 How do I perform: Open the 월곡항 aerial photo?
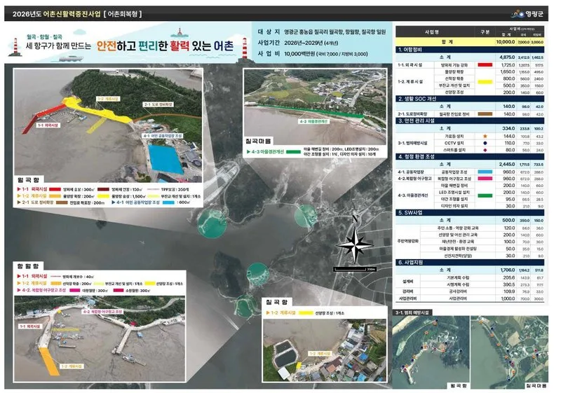108,125
